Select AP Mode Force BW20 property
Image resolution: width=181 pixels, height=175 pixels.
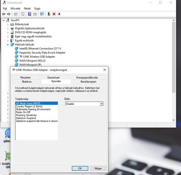[37, 103]
